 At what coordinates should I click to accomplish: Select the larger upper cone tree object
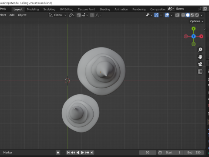101,71
